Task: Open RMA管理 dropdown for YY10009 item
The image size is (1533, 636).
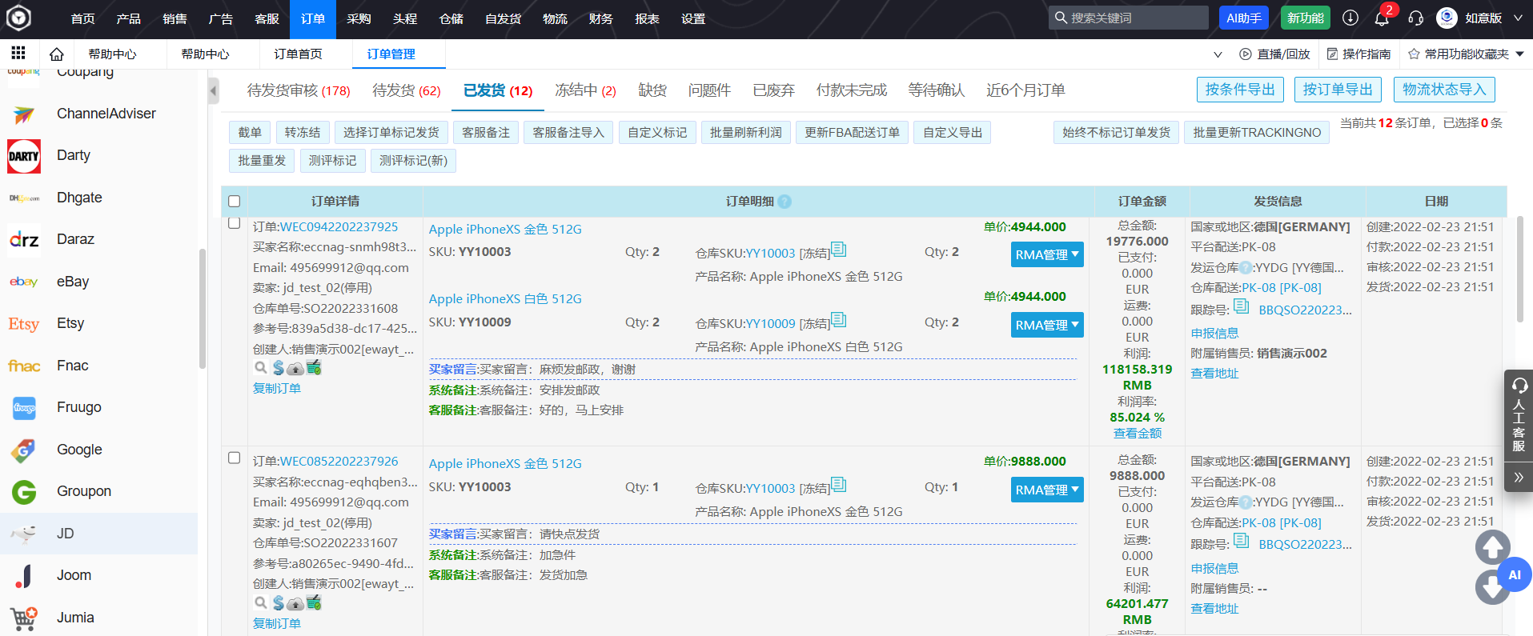Action: pos(1046,325)
